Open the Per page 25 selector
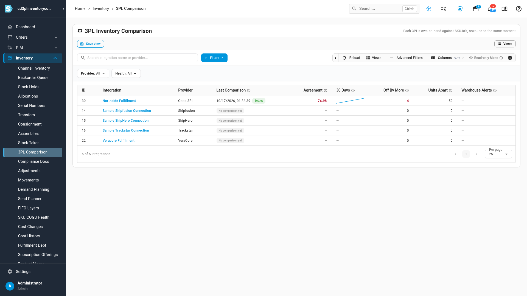 [x=498, y=154]
